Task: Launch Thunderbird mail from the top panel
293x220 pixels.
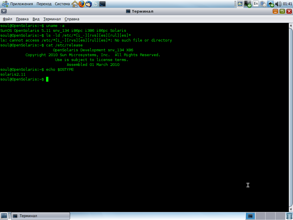Action: click(89, 4)
